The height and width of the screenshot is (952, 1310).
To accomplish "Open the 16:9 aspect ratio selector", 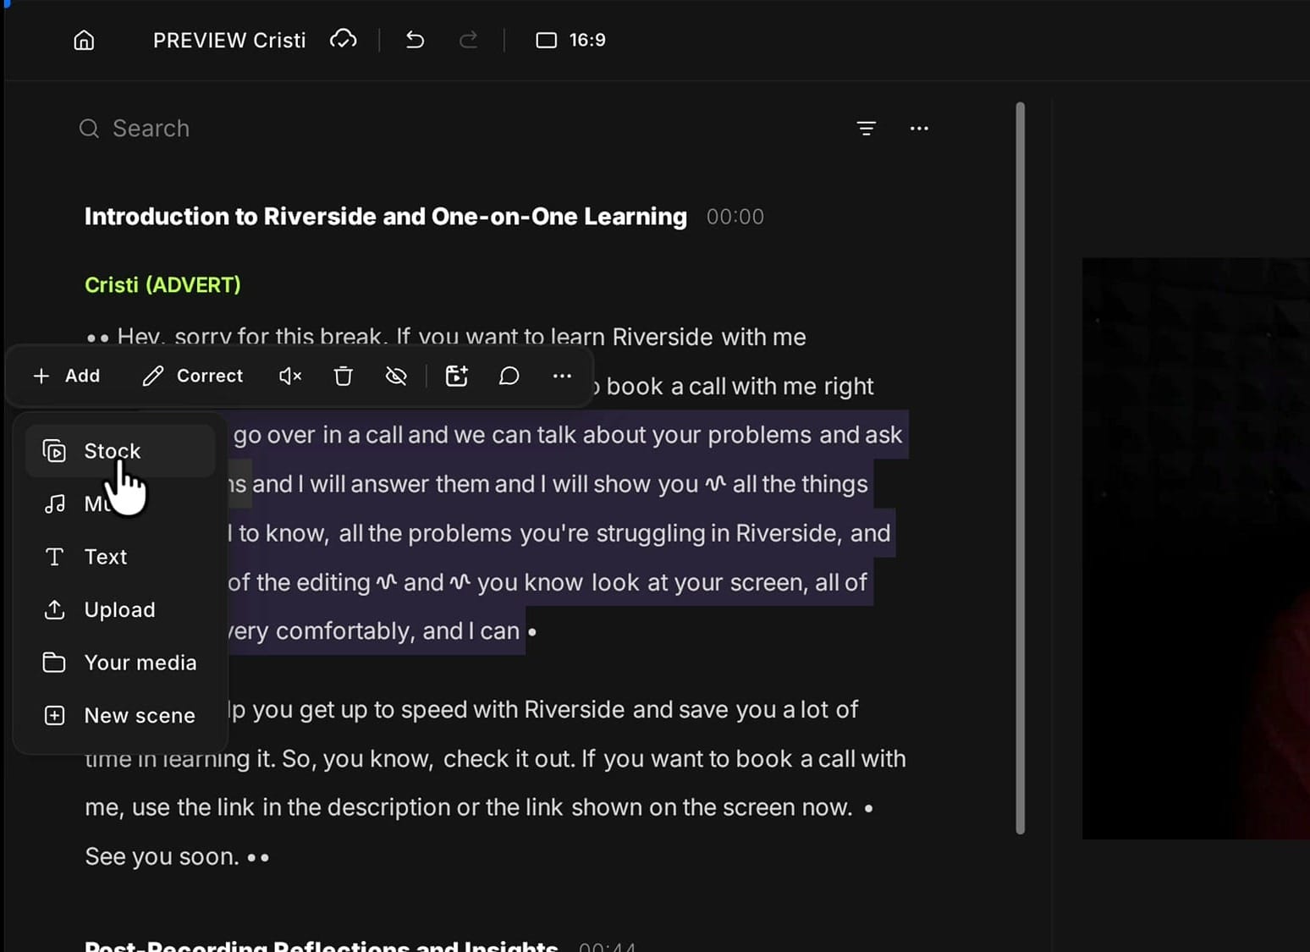I will click(x=570, y=40).
